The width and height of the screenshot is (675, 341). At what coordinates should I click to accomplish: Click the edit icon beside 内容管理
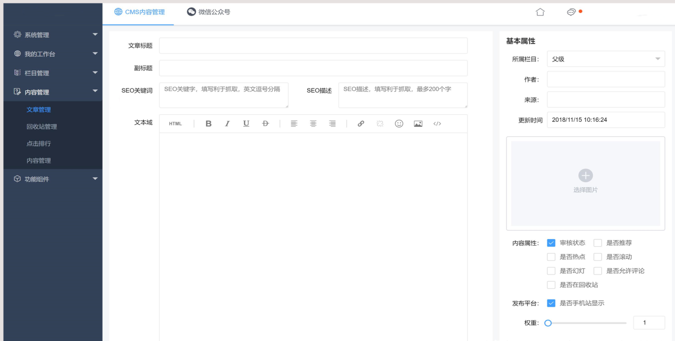[x=18, y=92]
